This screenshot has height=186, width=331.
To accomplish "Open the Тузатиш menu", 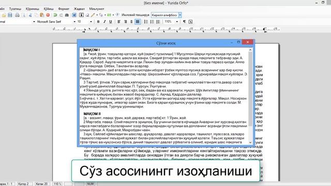I will click(x=15, y=9).
